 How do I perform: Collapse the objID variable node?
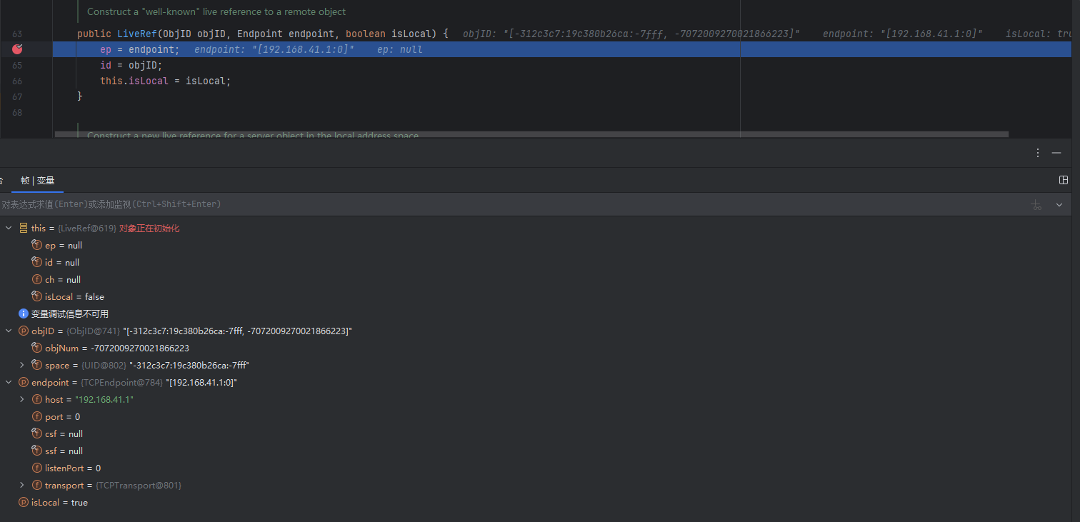click(x=9, y=331)
